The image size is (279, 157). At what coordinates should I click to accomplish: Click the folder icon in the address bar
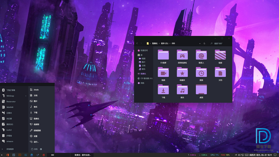pos(148,43)
